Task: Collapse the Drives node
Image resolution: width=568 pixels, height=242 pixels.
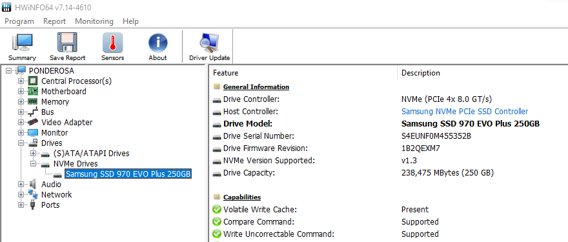Action: coord(21,143)
